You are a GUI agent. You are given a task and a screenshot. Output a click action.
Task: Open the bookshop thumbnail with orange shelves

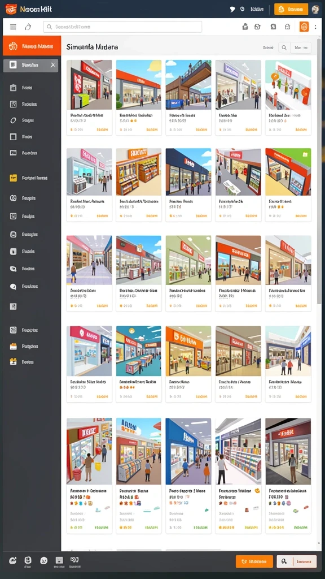pos(139,172)
